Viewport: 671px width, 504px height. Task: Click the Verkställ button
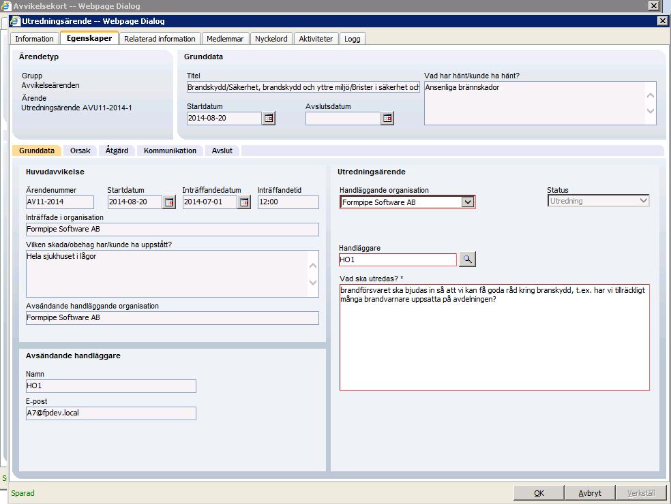641,493
